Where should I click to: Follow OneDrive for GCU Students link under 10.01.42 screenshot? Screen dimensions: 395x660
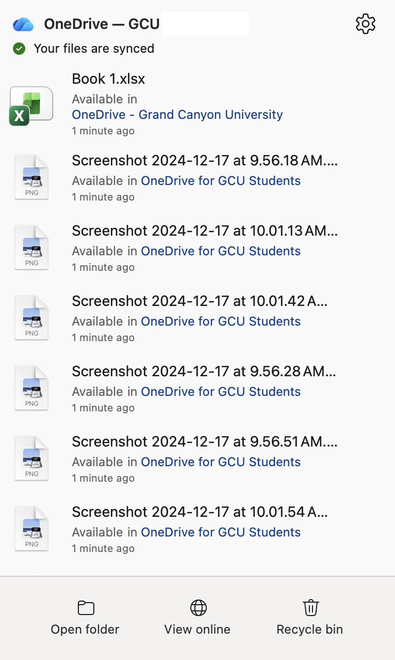(x=221, y=321)
